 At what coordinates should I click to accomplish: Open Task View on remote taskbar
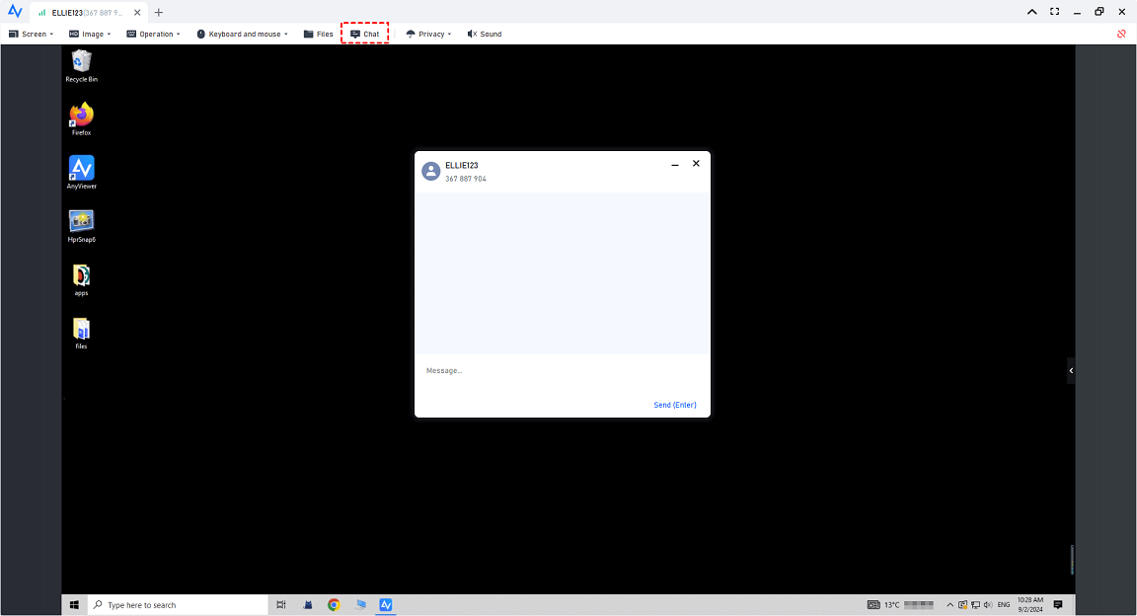(281, 605)
